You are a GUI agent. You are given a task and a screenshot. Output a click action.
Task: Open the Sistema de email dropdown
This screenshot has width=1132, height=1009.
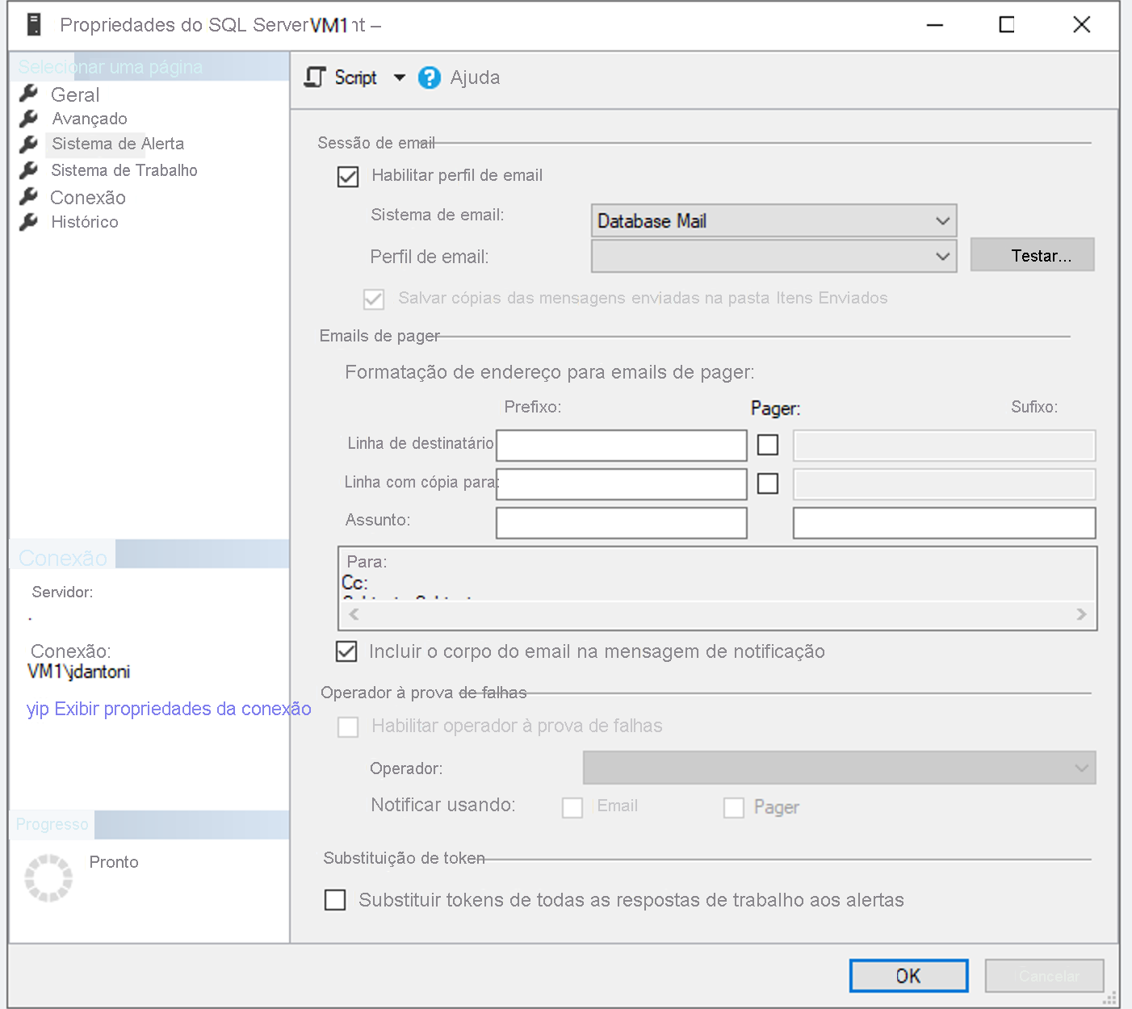point(941,220)
